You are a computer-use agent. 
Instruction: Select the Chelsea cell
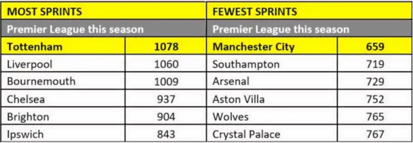tap(26, 99)
